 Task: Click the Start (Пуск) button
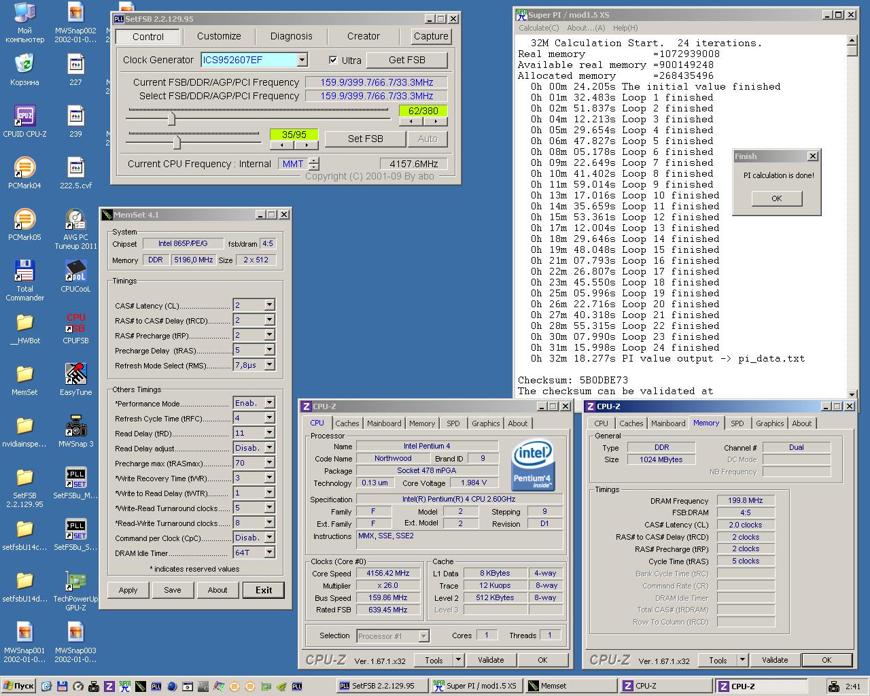pos(18,686)
